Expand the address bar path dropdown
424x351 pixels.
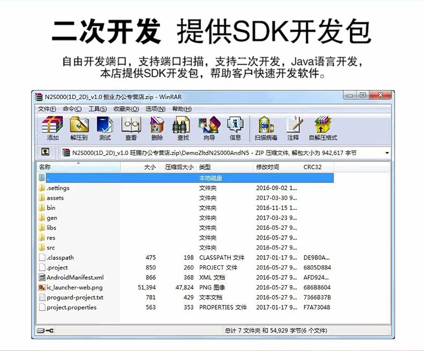tap(387, 153)
